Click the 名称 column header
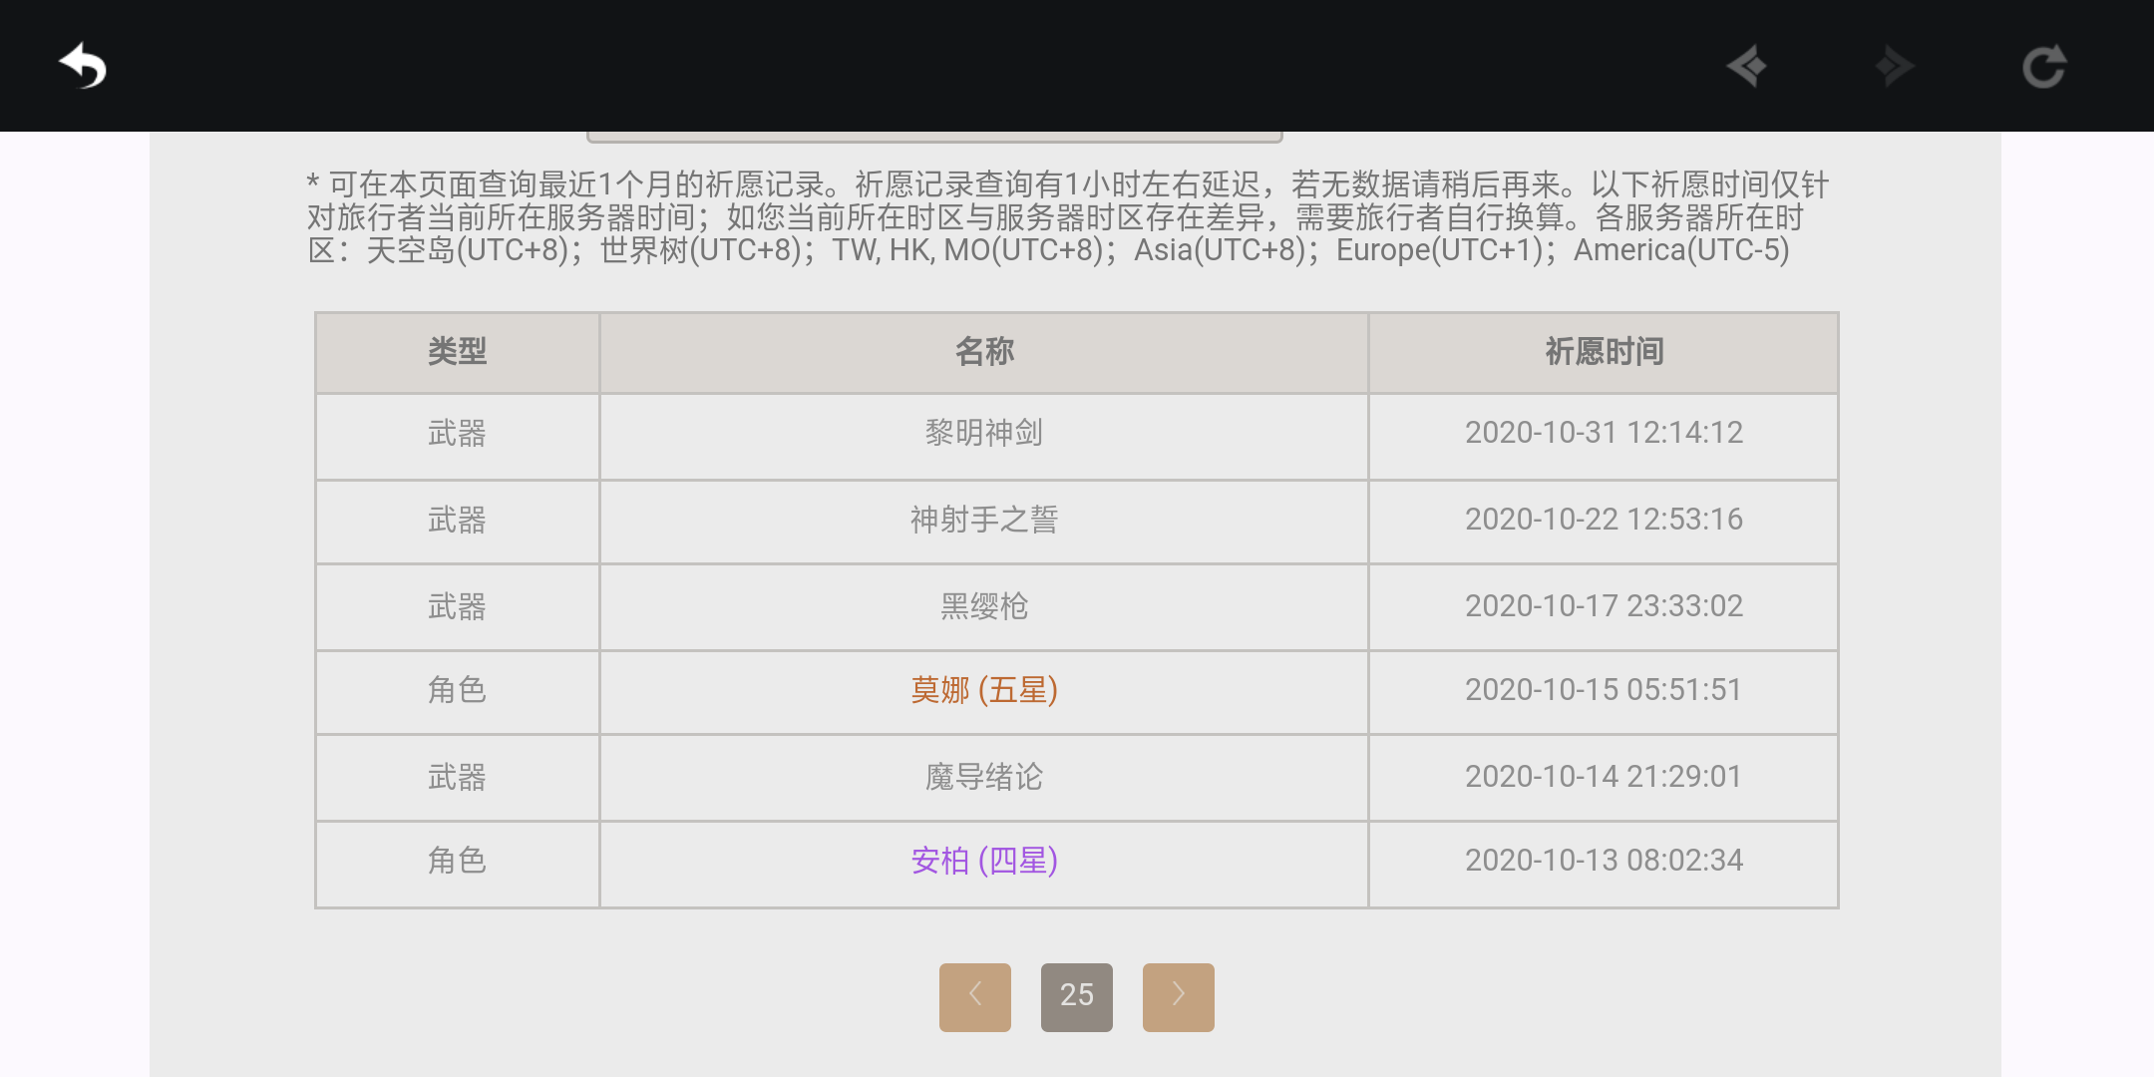2154x1077 pixels. pos(984,352)
